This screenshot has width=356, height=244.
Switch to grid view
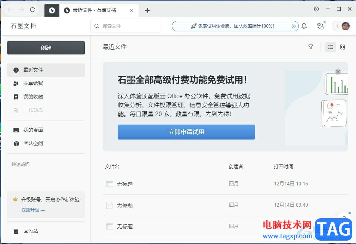pyautogui.click(x=343, y=47)
